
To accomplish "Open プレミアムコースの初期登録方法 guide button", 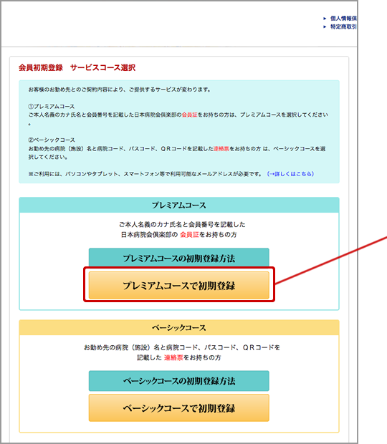I will tap(178, 258).
